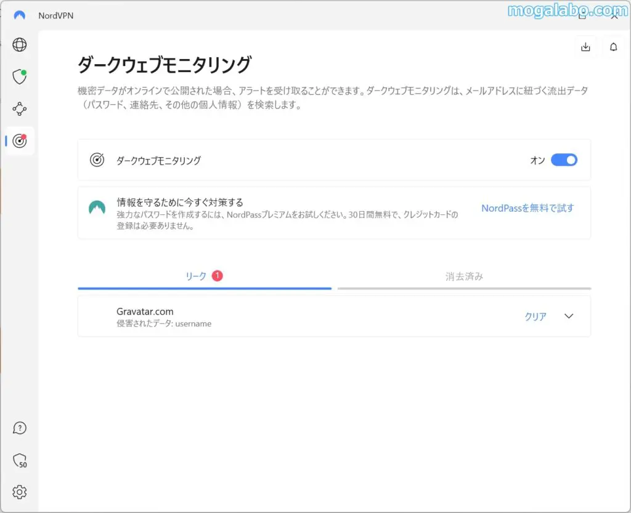Screen dimensions: 631x513
Task: Click the shield icon with 50 badge
Action: click(x=20, y=461)
